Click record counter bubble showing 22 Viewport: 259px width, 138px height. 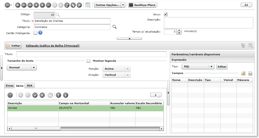(246, 5)
